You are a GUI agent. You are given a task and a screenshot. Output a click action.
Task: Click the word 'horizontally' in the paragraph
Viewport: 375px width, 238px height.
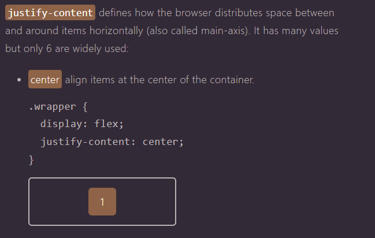[x=116, y=31]
